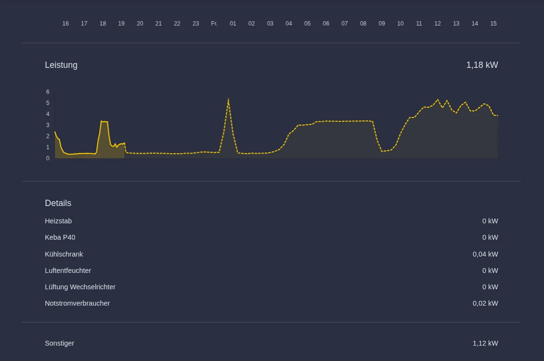
Task: Click the "0,02 kW" Notstromverbraucher value
Action: coord(485,303)
